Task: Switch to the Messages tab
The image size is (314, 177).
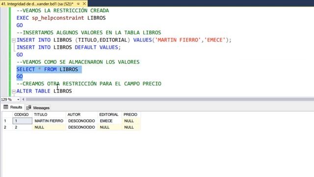Action: click(38, 108)
